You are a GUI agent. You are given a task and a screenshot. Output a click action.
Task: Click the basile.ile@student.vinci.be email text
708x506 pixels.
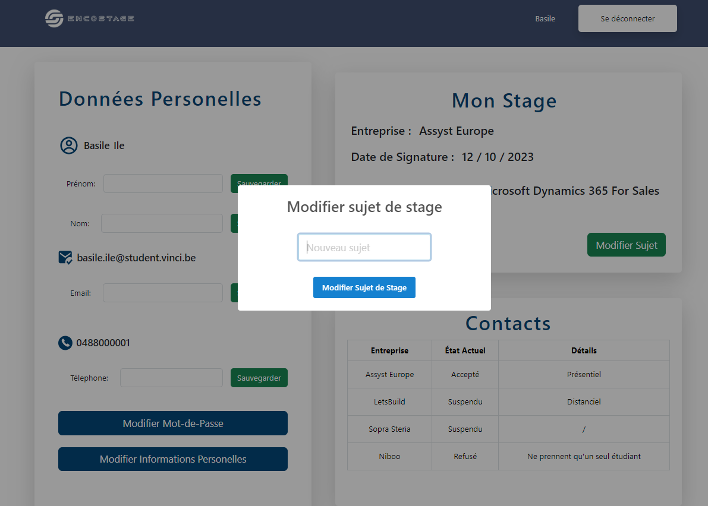click(x=136, y=258)
